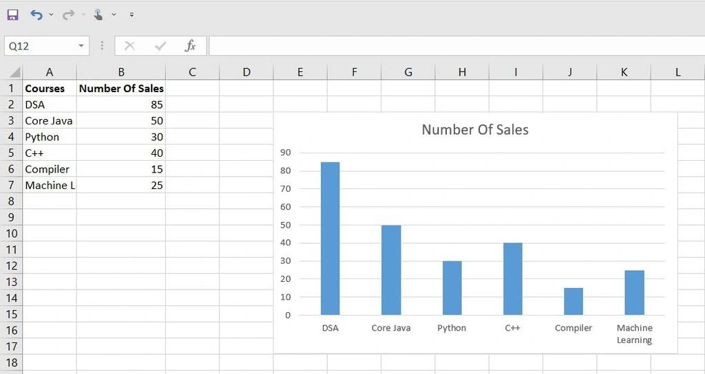705x374 pixels.
Task: Click the 'Core Java' horizontal axis label
Action: pyautogui.click(x=391, y=328)
